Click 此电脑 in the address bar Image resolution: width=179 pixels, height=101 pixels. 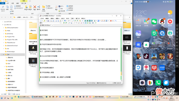(19, 17)
